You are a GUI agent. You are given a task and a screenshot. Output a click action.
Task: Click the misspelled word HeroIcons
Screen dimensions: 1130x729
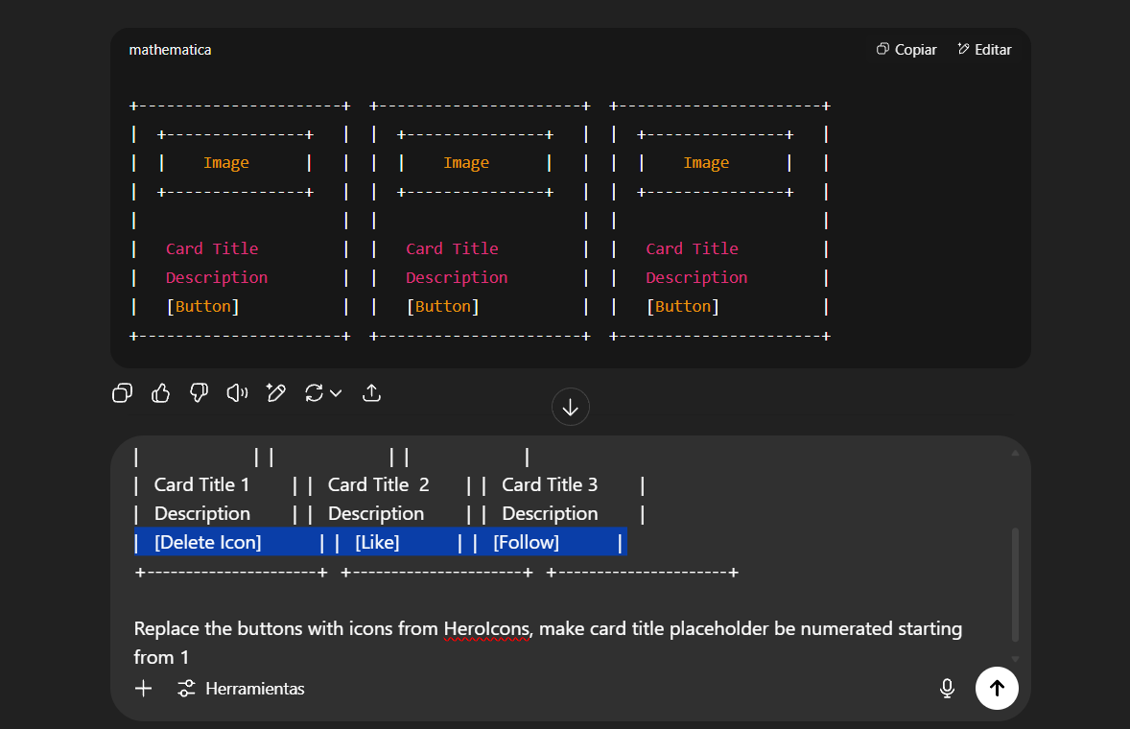486,629
